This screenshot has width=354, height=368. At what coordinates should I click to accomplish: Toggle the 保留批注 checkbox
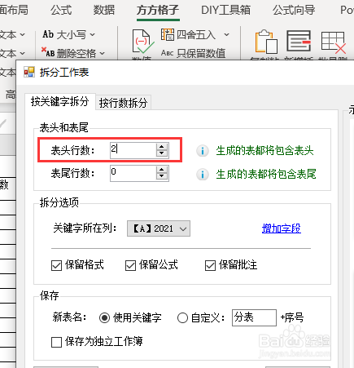(210, 265)
